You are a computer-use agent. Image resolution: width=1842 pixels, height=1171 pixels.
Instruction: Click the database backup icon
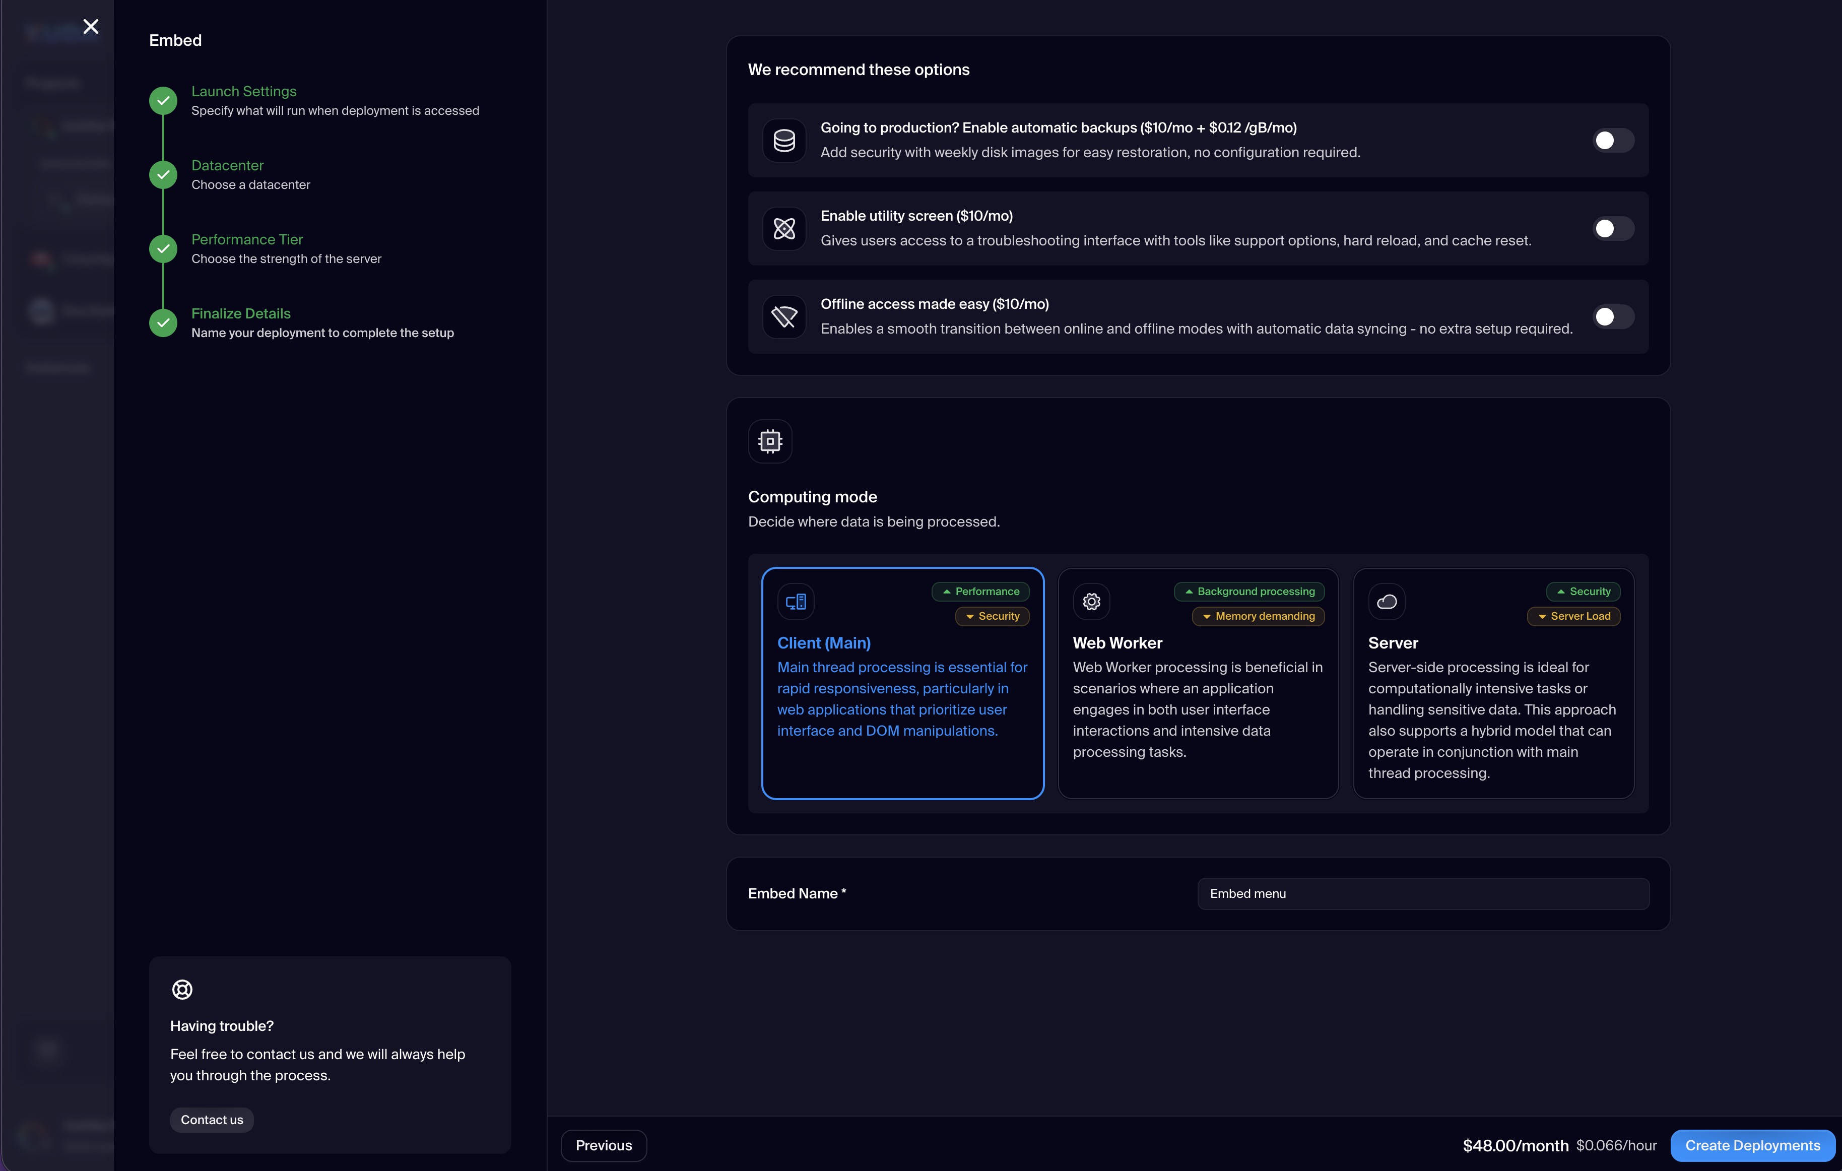pos(784,140)
